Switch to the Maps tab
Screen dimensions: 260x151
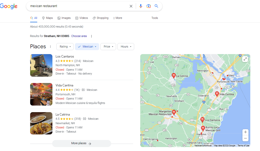pos(47,18)
